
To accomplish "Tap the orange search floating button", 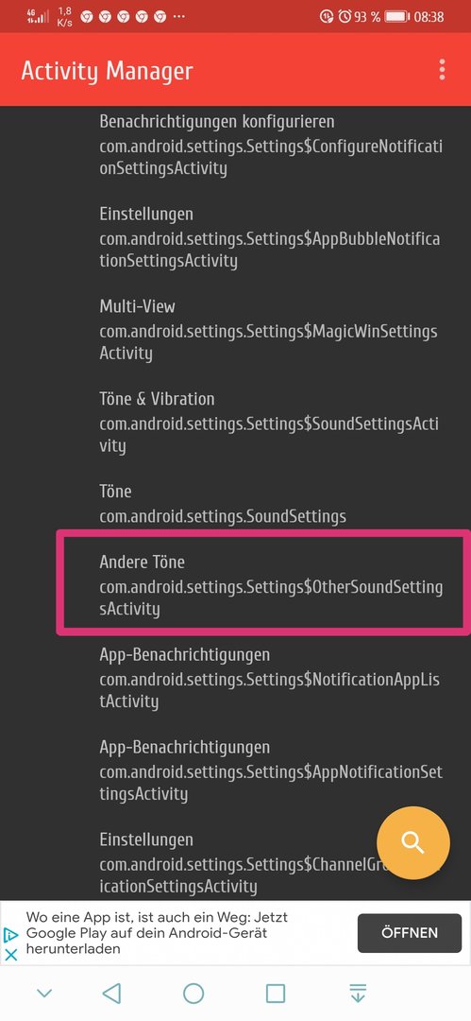I will coord(413,842).
